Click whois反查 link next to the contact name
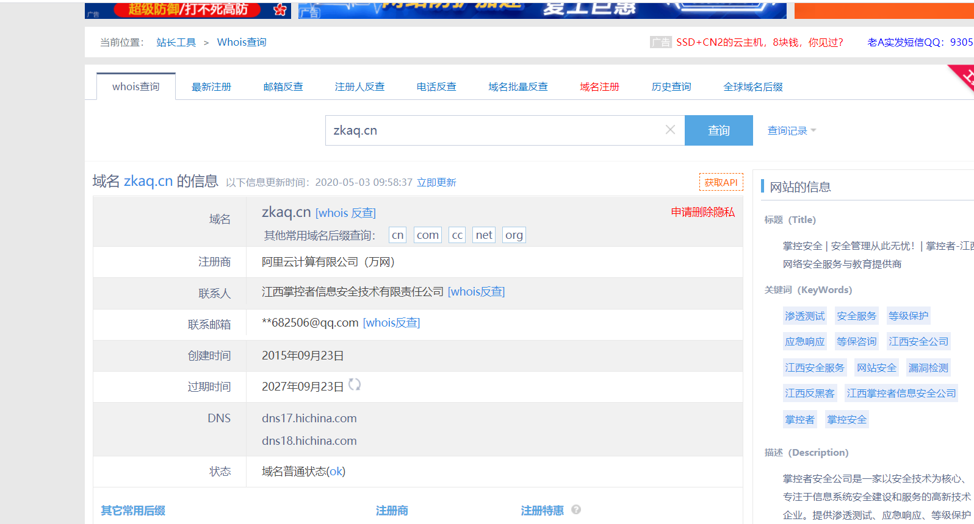 click(x=476, y=292)
